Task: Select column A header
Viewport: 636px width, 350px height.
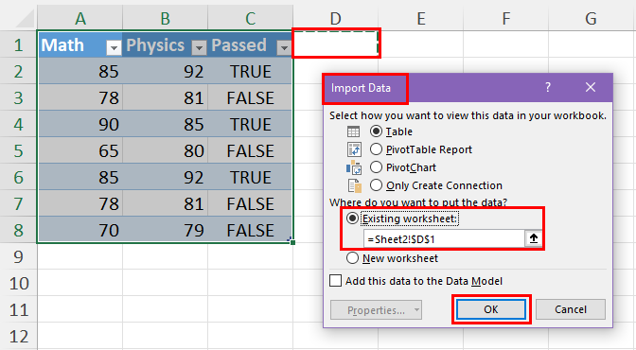Action: pos(79,19)
